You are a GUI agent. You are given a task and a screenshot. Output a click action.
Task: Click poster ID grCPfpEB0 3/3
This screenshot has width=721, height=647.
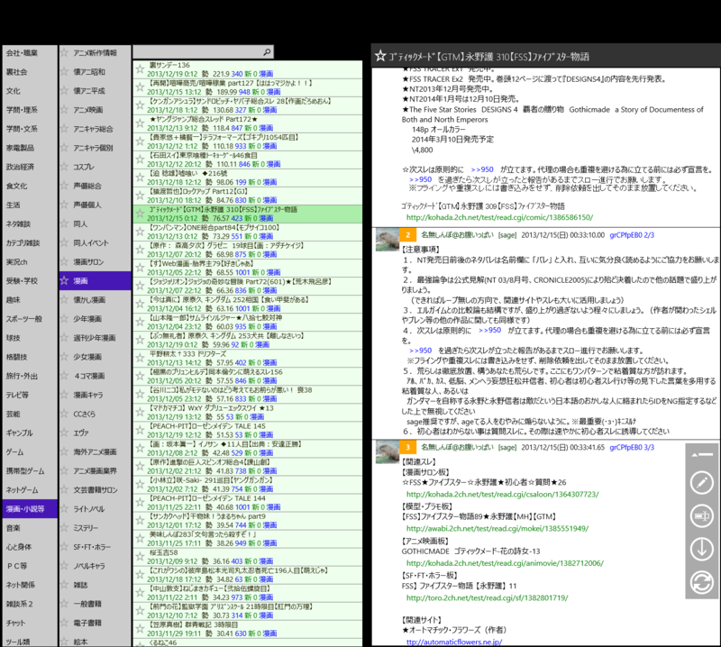[632, 447]
